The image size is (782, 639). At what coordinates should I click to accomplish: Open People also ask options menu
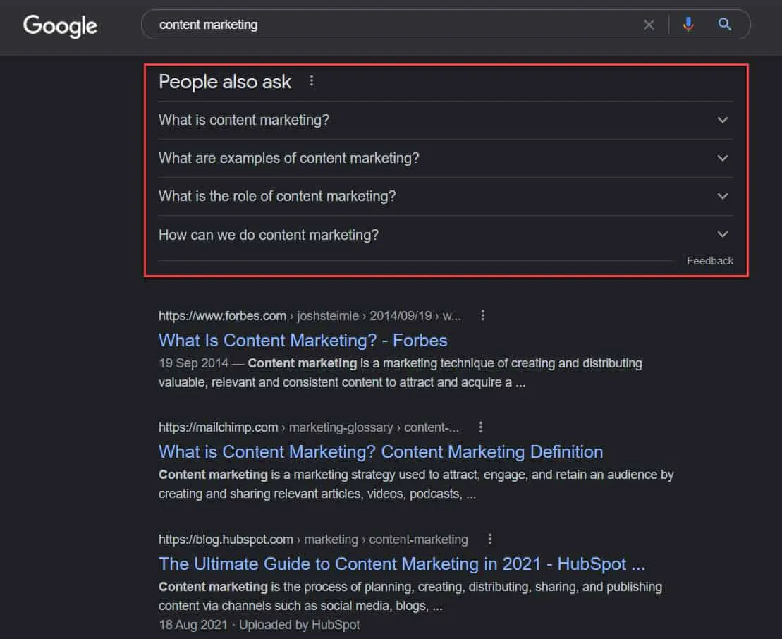[312, 81]
